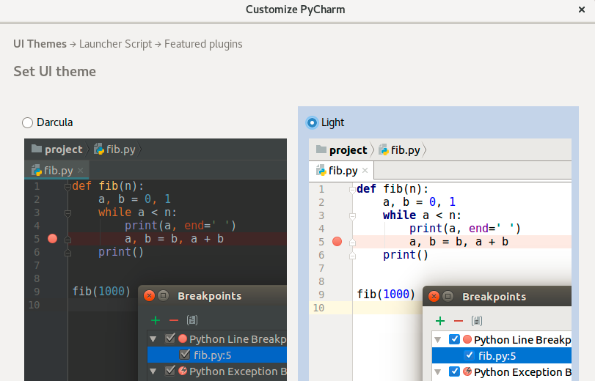Close the Customize PyCharm dialog
Screen dimensions: 595x381
click(581, 10)
